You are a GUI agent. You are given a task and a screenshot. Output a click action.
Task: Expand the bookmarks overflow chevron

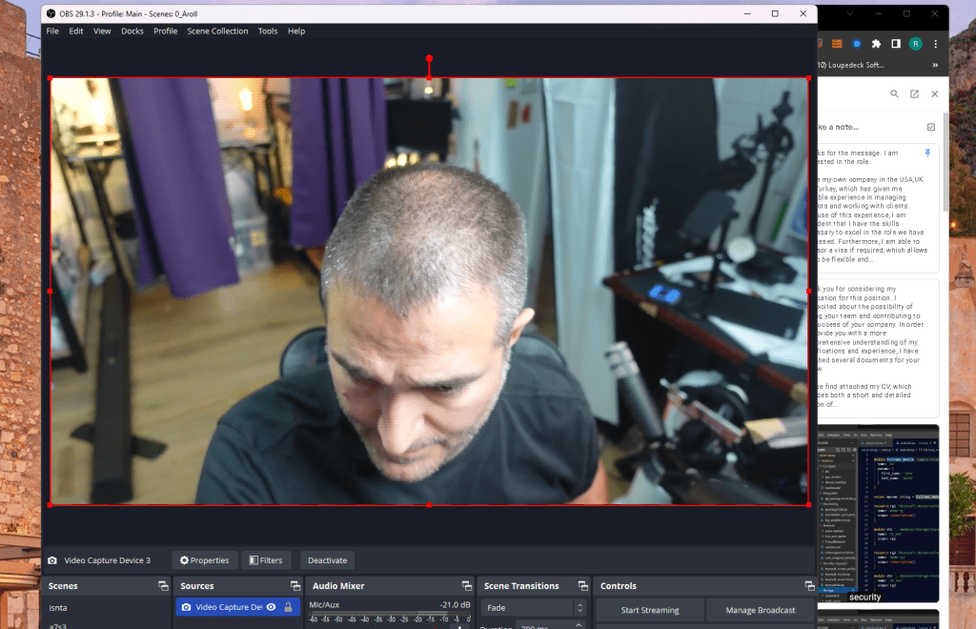coord(935,65)
